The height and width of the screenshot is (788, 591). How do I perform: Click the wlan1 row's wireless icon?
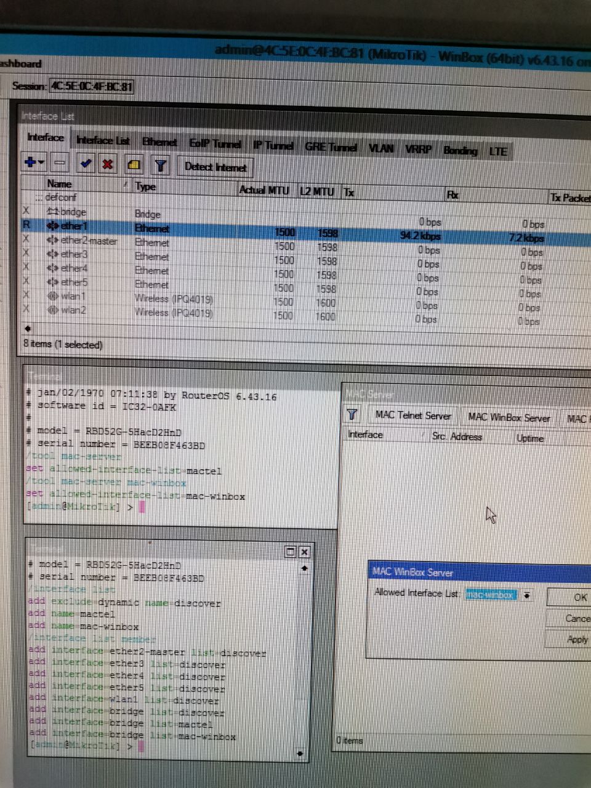click(x=53, y=295)
